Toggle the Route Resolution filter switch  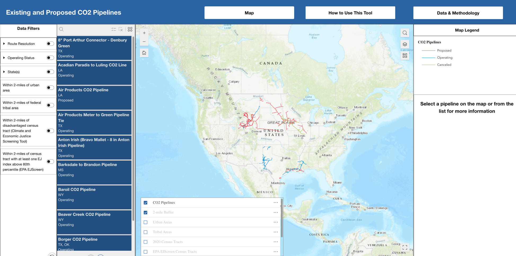(x=50, y=44)
